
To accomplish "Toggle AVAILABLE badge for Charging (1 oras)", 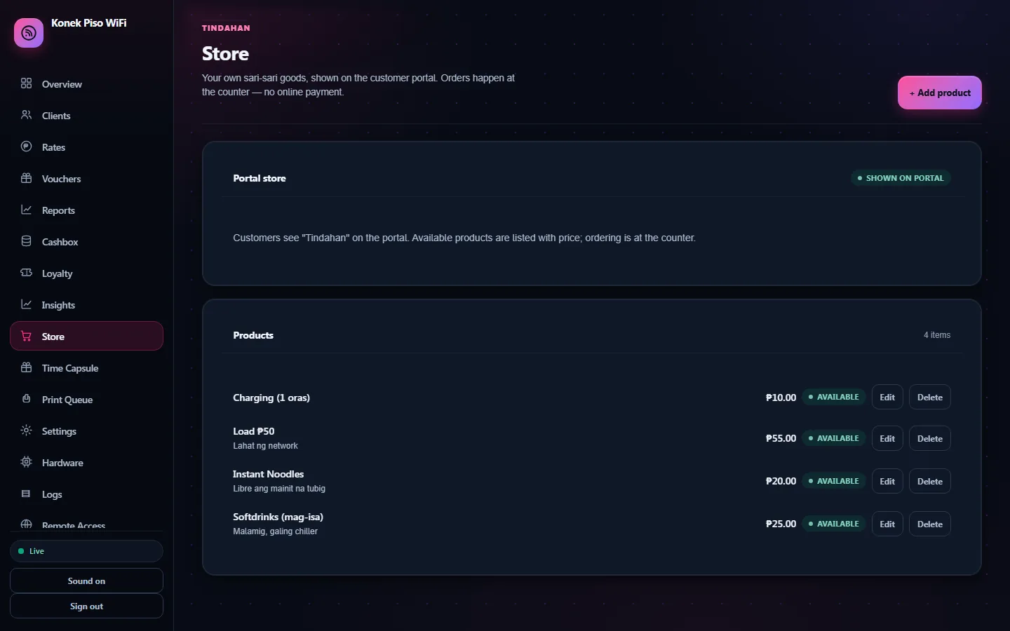I will point(834,397).
